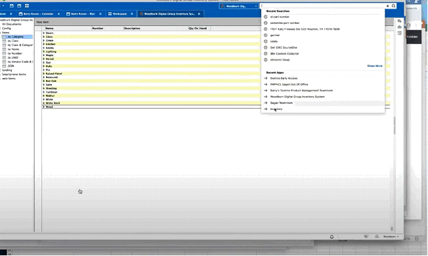Expand the Walnut category
Viewport: 428px width, 256px height.
pyautogui.click(x=44, y=96)
